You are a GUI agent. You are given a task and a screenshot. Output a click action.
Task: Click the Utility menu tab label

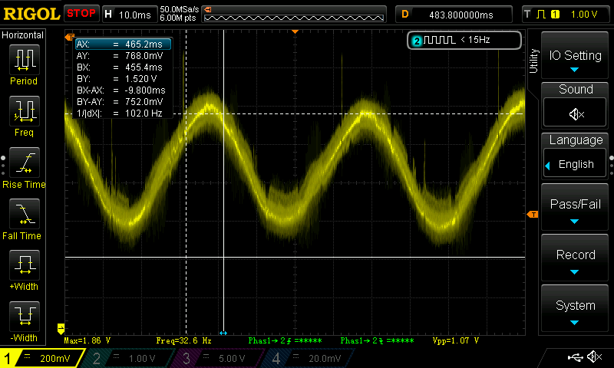coord(533,61)
